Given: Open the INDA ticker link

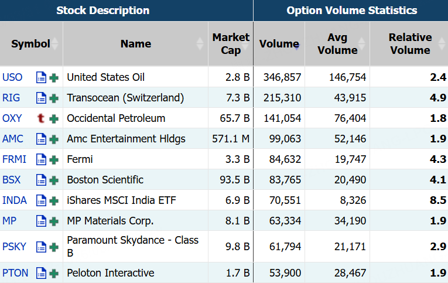Looking at the screenshot, I should pos(15,200).
